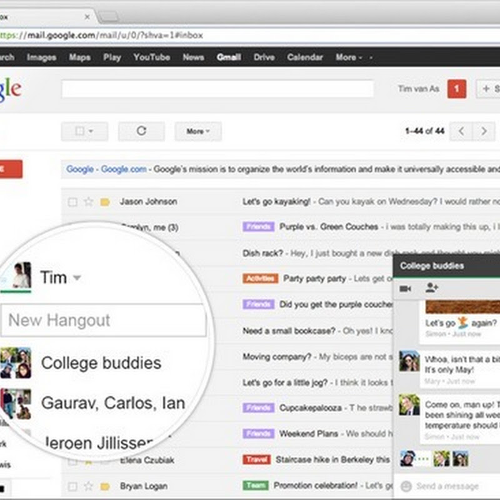
Task: Add people to College buddies hangout
Action: [x=432, y=288]
